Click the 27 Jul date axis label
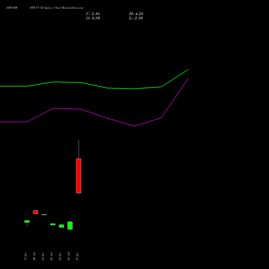Image resolution: width=269 pixels, height=269 pixels. (77, 257)
